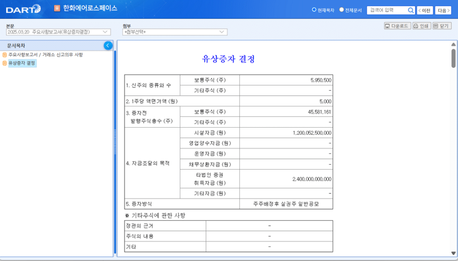The image size is (458, 261).
Task: Click the 영업양수자금 (원) cell
Action: 210,143
